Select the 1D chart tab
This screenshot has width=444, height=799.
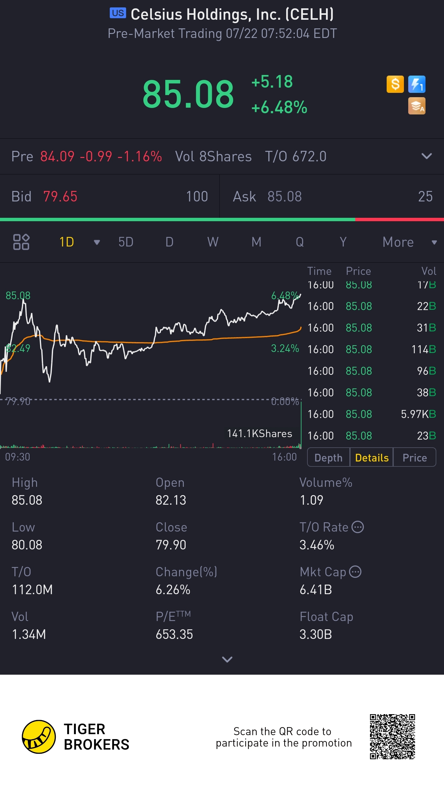(x=67, y=242)
